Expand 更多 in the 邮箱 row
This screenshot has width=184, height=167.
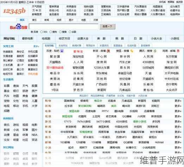[x=178, y=142]
